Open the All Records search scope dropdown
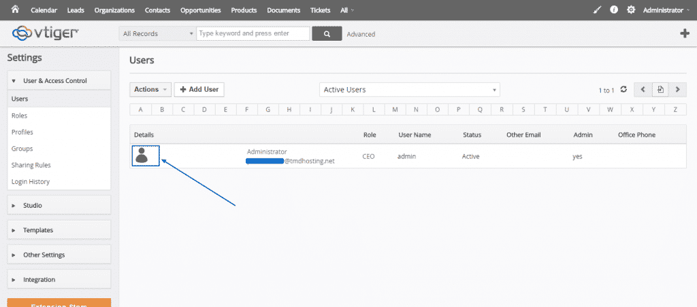Screen dimensions: 697x307 157,34
